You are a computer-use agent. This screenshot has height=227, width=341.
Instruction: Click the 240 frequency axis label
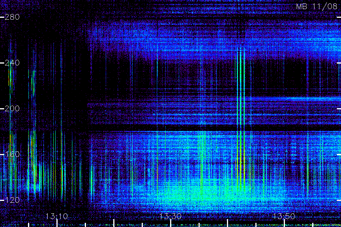click(12, 63)
